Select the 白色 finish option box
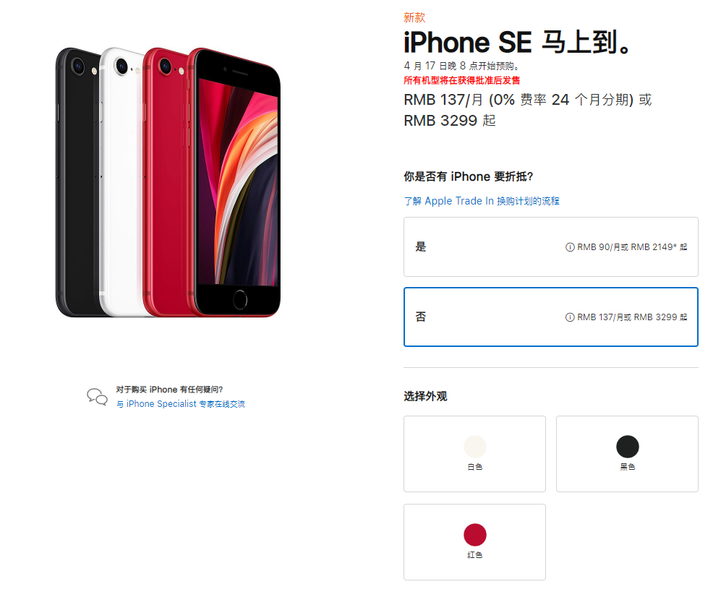 point(474,454)
